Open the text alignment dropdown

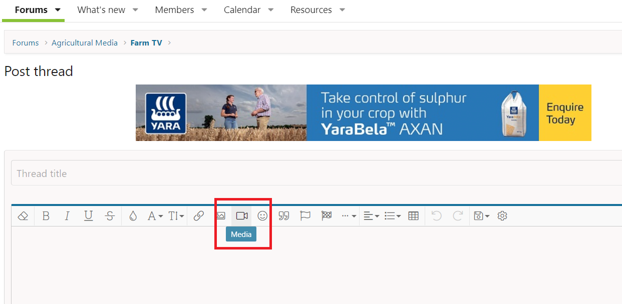(x=371, y=216)
